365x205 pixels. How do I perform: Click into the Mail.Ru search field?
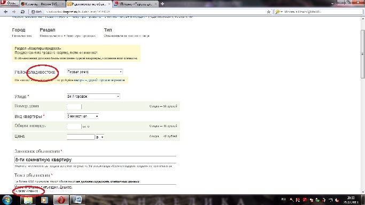(322, 12)
